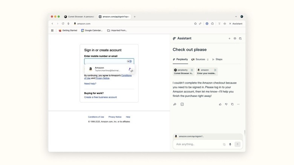Viewport: 294px width, 165px height.
Task: Click the summarize lines icon in toolbar
Action: pyautogui.click(x=219, y=24)
